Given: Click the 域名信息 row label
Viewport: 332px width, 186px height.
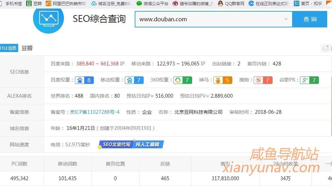Looking at the screenshot, I should pos(20,128).
